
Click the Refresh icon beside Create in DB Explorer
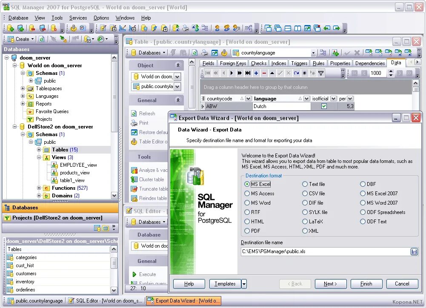click(42, 40)
